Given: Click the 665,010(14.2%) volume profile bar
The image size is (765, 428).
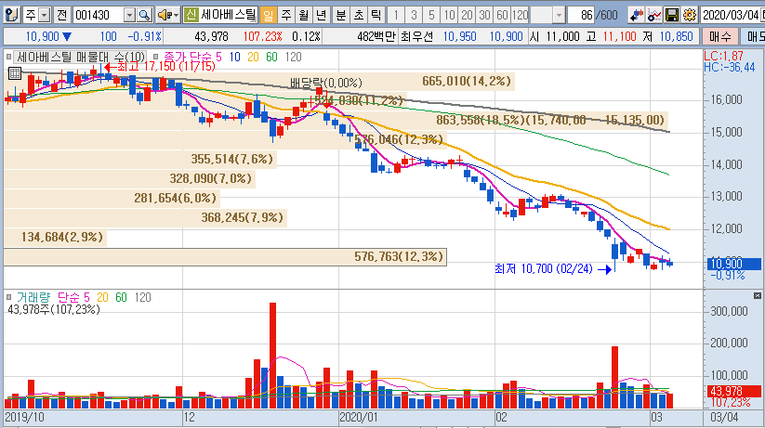Looking at the screenshot, I should click(x=259, y=81).
